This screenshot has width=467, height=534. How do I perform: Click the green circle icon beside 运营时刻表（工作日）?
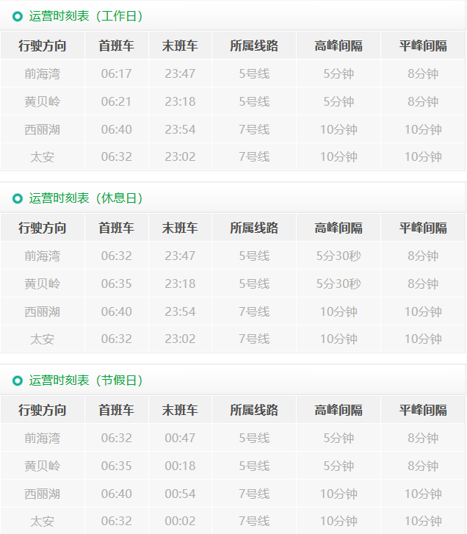pos(18,16)
